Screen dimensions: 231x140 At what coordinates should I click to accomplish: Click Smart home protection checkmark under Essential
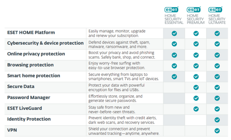tap(174, 77)
